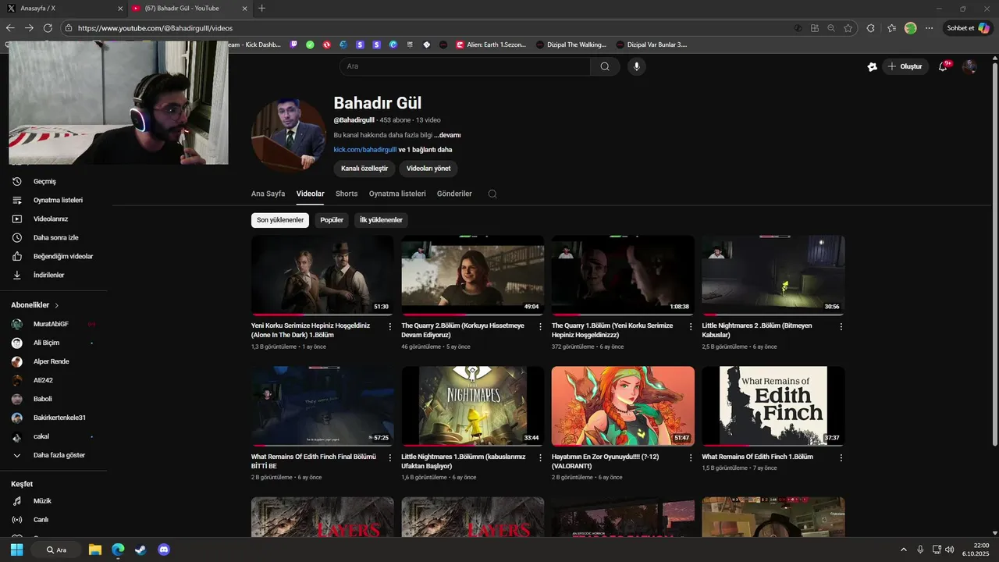
Task: Open options menu for The Quarry 1.Bölüm video
Action: [691, 326]
